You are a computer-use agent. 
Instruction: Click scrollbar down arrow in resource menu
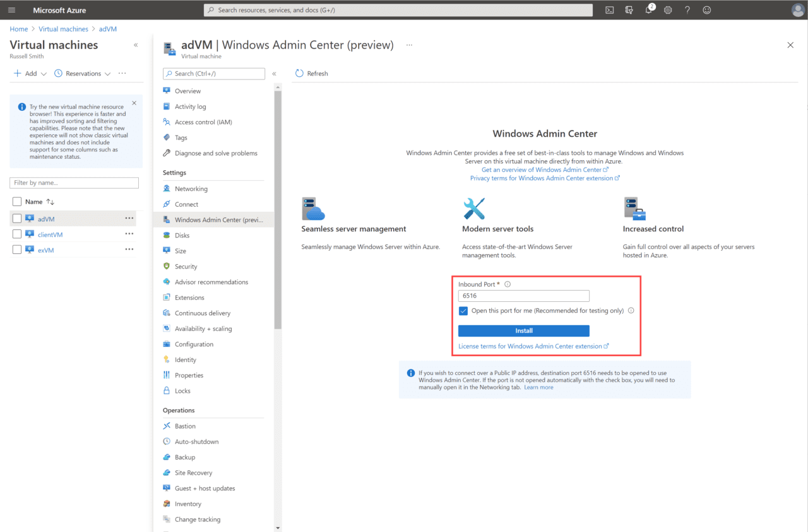(278, 528)
